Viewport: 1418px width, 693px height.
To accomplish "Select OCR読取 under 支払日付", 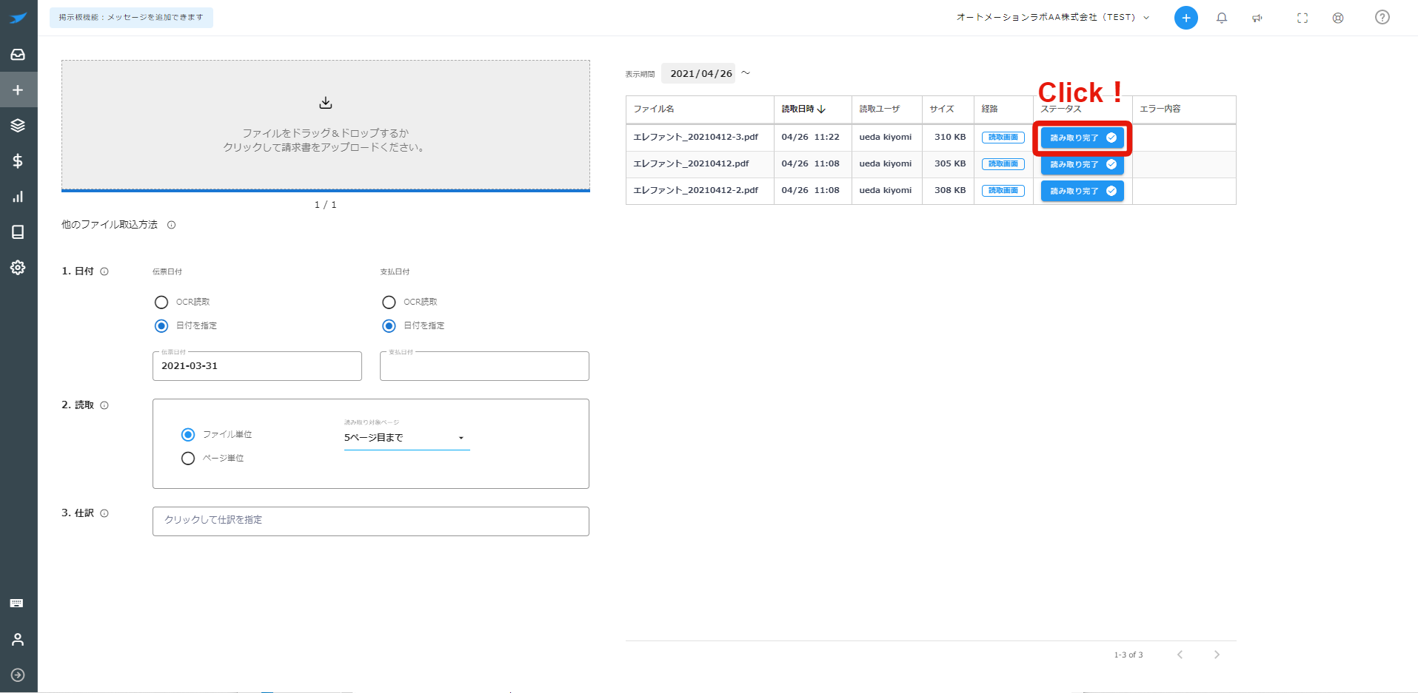I will [x=389, y=302].
